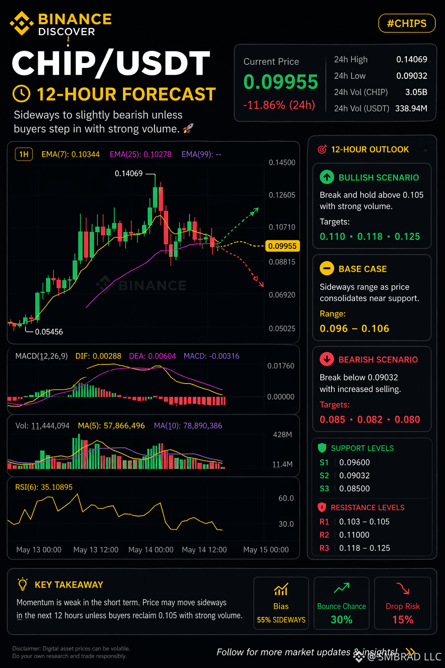
Task: Click the Binance diamond logo icon
Action: coord(22,23)
